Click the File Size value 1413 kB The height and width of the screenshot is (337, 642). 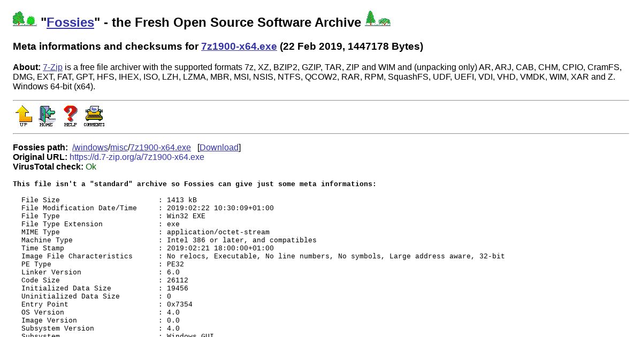pos(182,200)
